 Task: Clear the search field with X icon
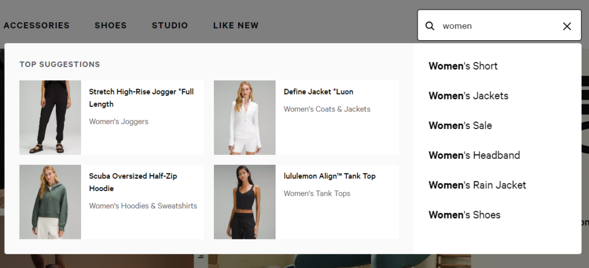(567, 26)
